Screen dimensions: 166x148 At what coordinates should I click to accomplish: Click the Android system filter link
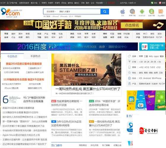pos(147,78)
